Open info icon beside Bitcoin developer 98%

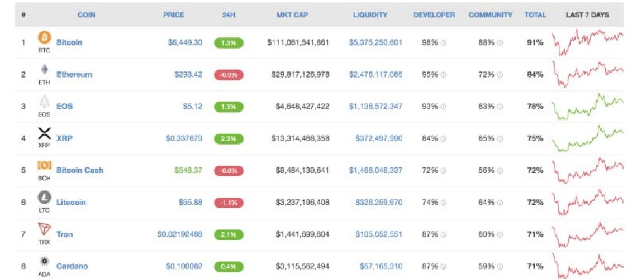pos(444,42)
